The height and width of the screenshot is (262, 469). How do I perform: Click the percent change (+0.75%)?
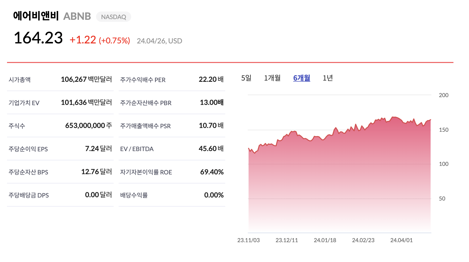pos(114,40)
